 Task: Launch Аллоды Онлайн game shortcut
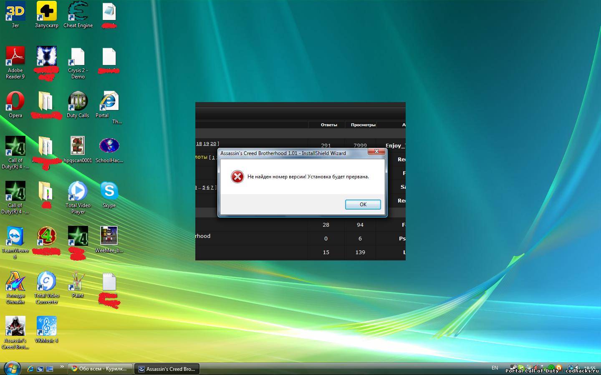click(15, 287)
